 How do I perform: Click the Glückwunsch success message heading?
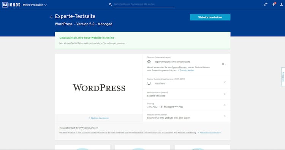[x=87, y=37]
